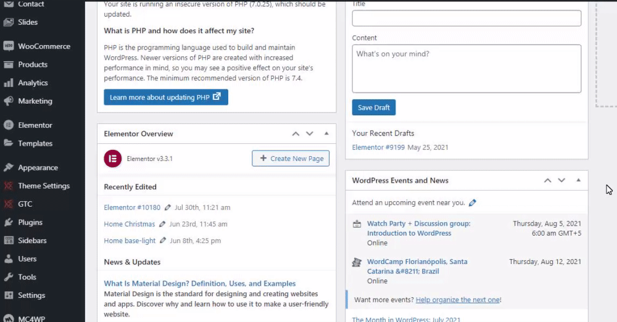Screen dimensions: 617x322
Task: Click the round Elementor logo in Overview
Action: pos(112,159)
